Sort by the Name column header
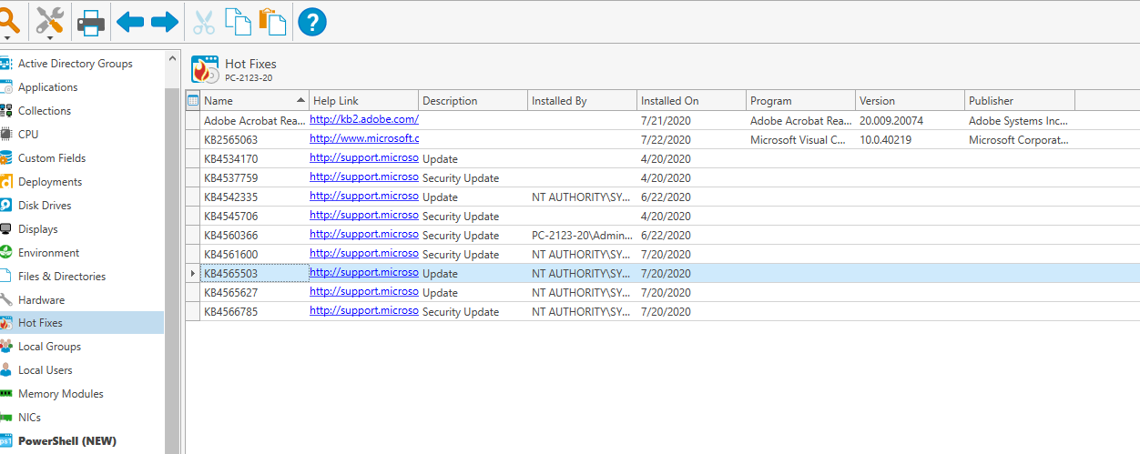1140x454 pixels. (248, 101)
